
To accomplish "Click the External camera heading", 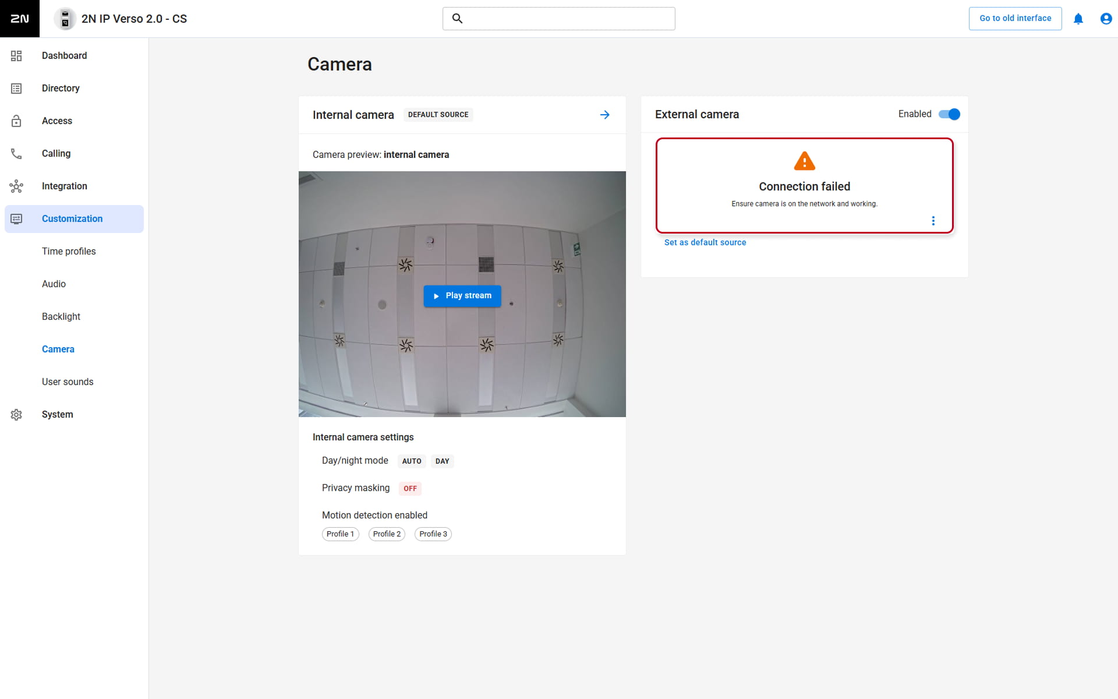I will pyautogui.click(x=697, y=115).
